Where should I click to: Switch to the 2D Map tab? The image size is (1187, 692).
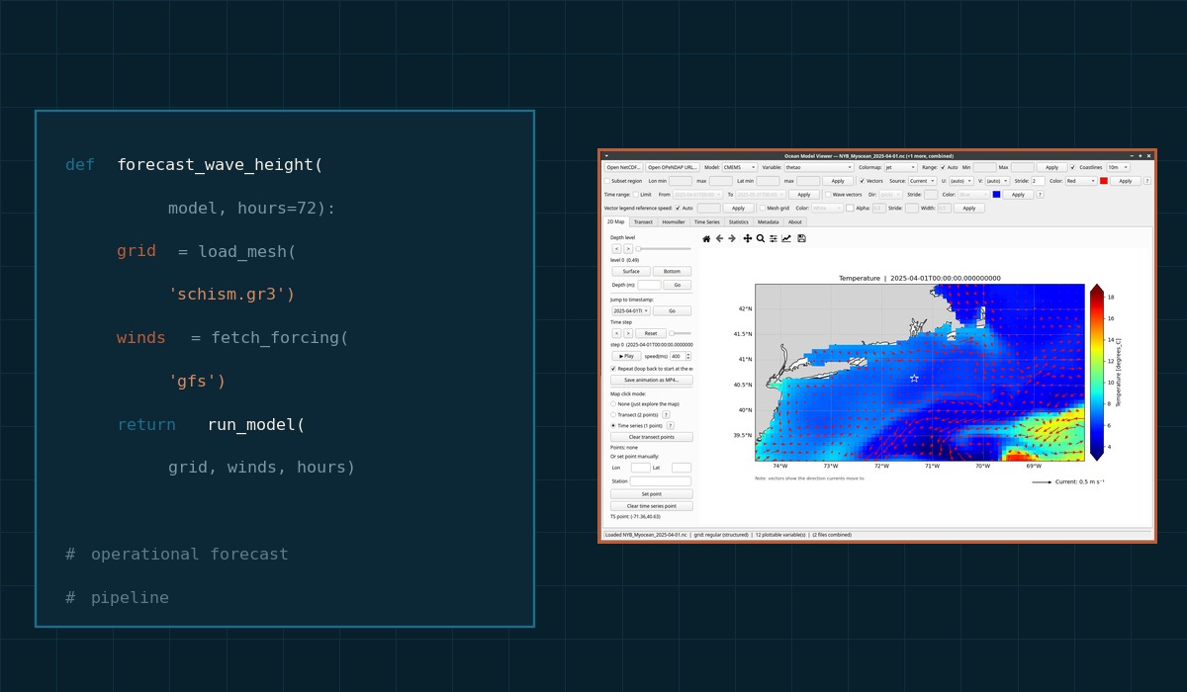tap(615, 221)
